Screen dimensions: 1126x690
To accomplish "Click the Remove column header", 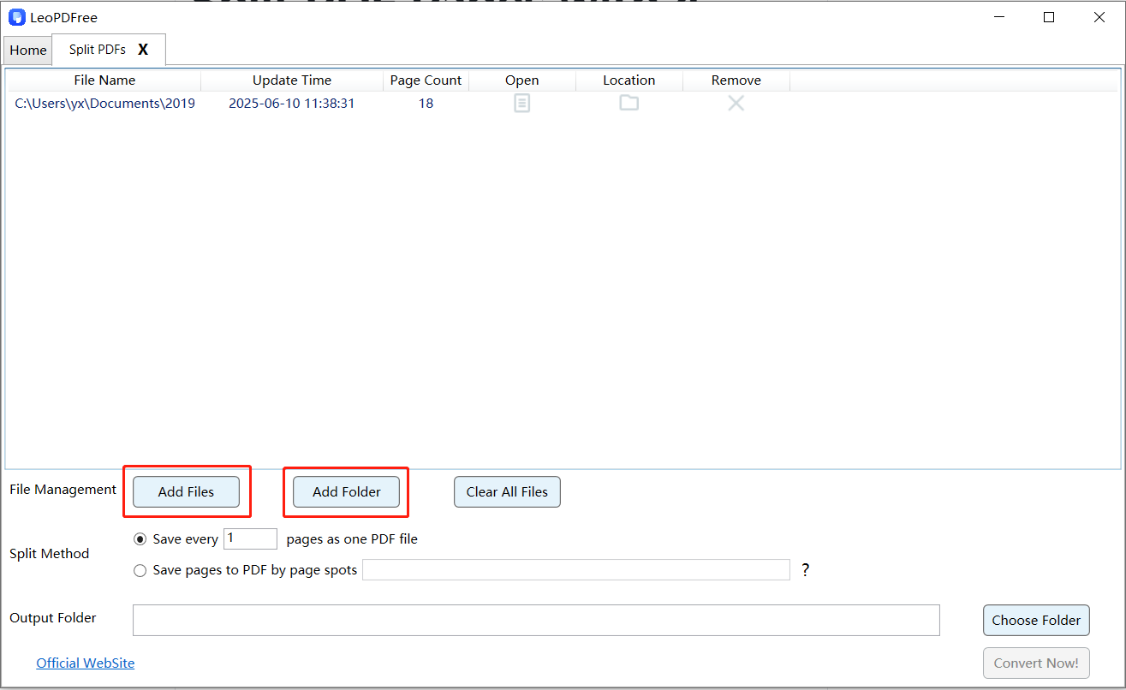I will 736,80.
